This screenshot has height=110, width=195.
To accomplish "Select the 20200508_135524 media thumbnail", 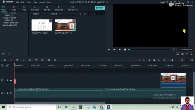I will coord(42,25).
